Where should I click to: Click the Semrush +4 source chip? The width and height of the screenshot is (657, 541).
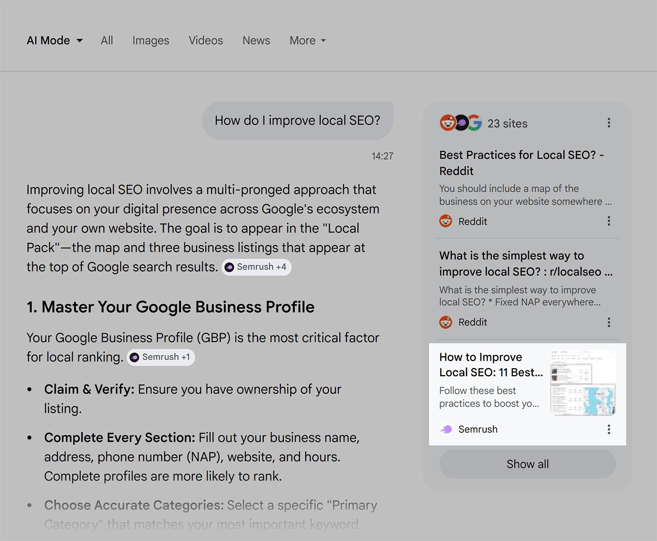257,267
